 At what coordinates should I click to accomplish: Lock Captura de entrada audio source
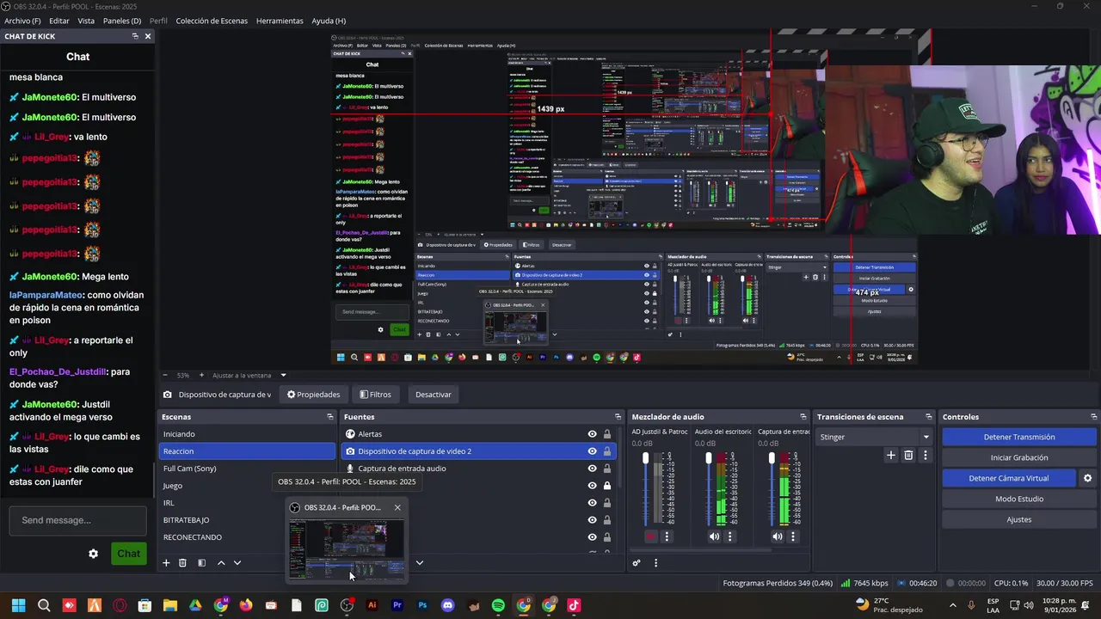click(607, 469)
